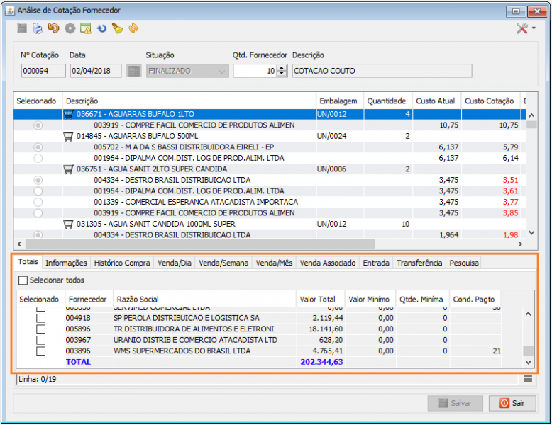The height and width of the screenshot is (425, 552).
Task: Check the box for WMS SUPERMERCADOS DO BRASIL
Action: click(x=41, y=351)
